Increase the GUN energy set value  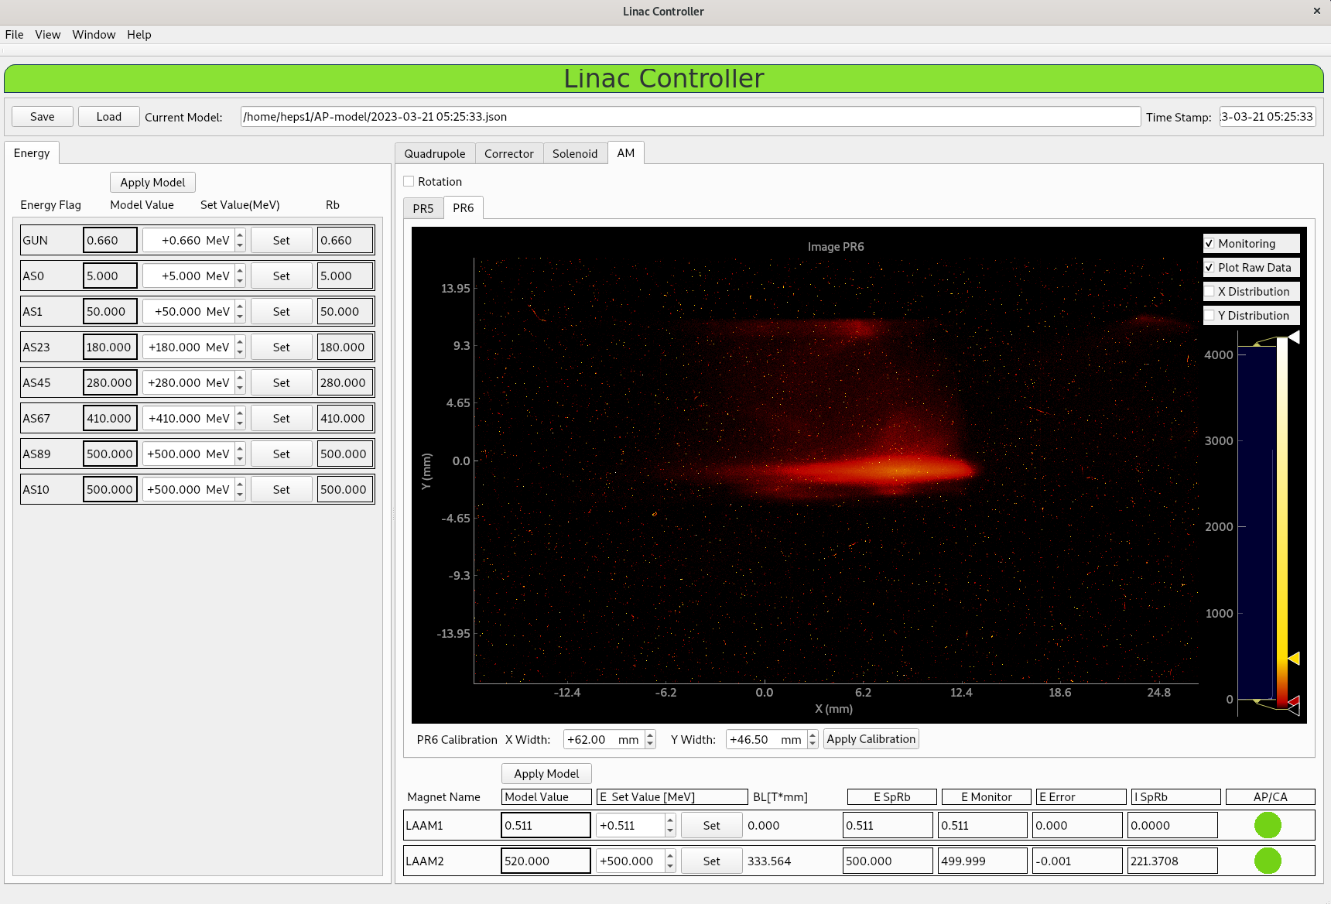pos(240,235)
